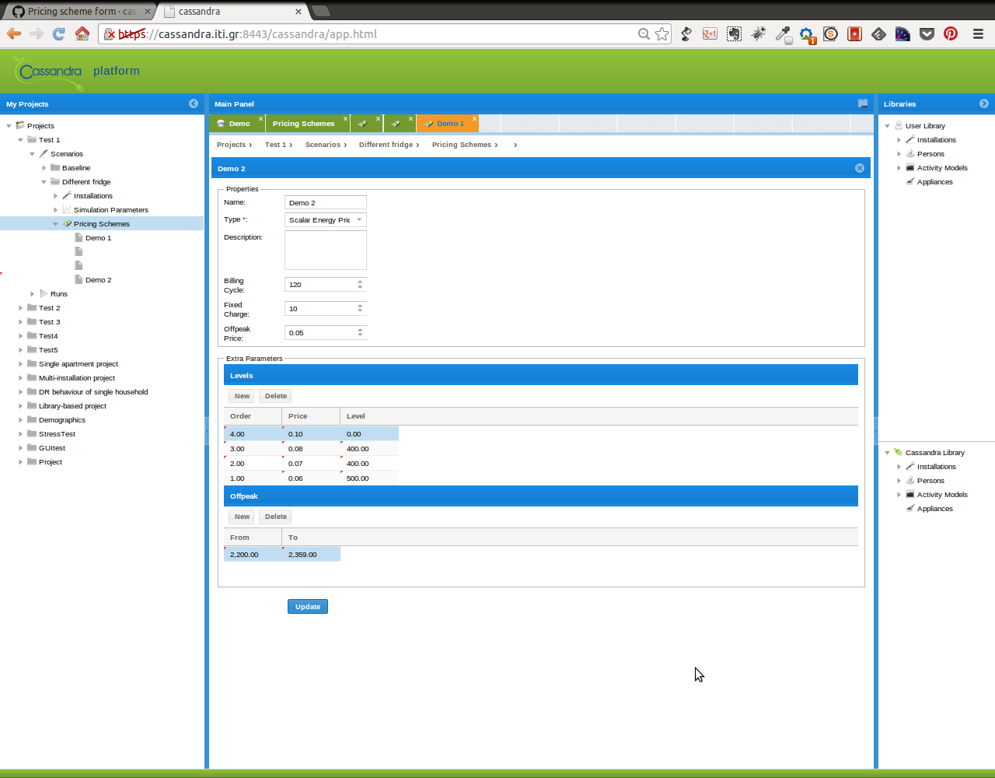Sort by the Order column header

coord(253,416)
